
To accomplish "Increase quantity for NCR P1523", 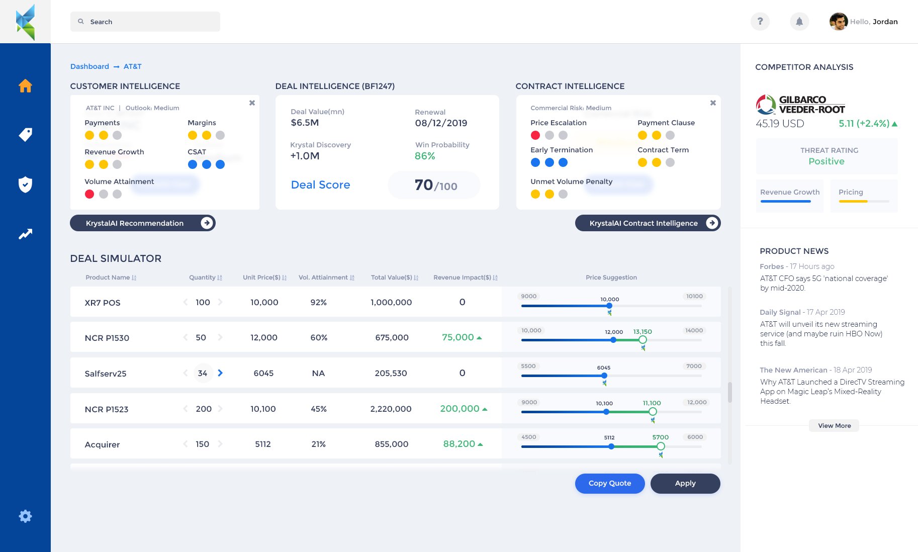I will point(220,409).
